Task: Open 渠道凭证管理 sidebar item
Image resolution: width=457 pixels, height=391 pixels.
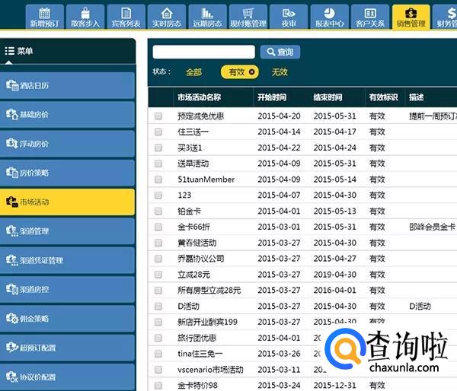Action: pos(67,260)
